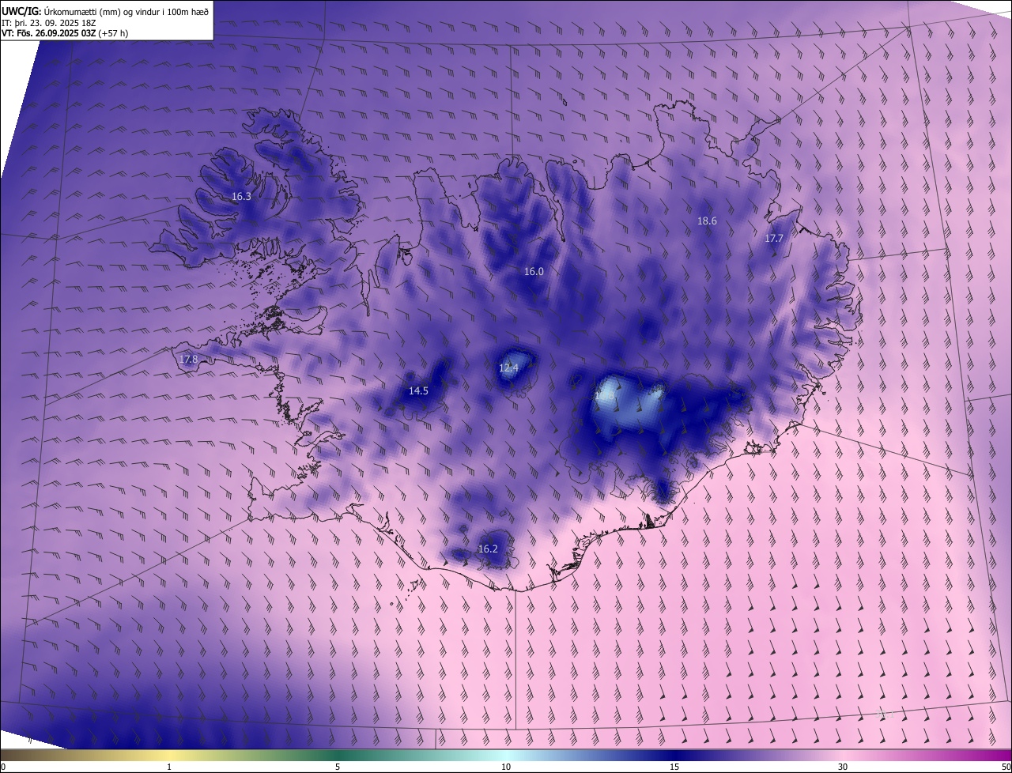1012x773 pixels.
Task: Click the colorbar tick label 1
Action: (x=169, y=767)
